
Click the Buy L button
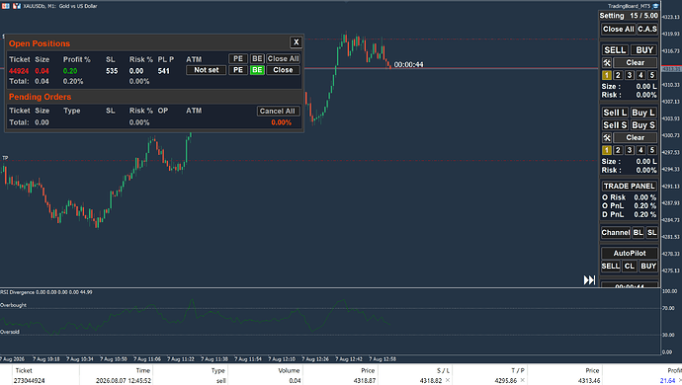pos(643,113)
